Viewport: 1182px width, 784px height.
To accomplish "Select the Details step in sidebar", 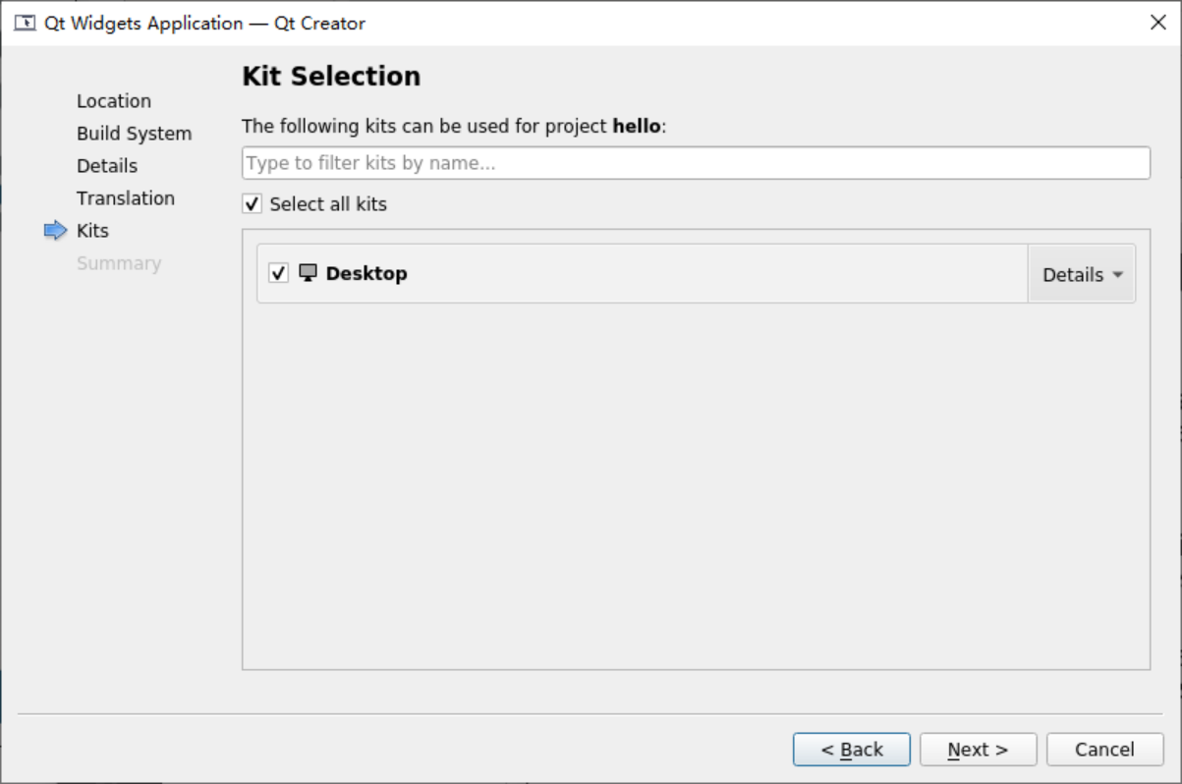I will point(107,166).
